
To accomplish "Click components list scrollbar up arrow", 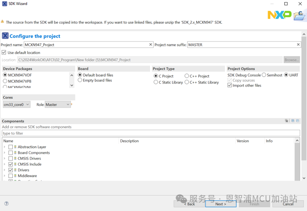I will point(297,140).
